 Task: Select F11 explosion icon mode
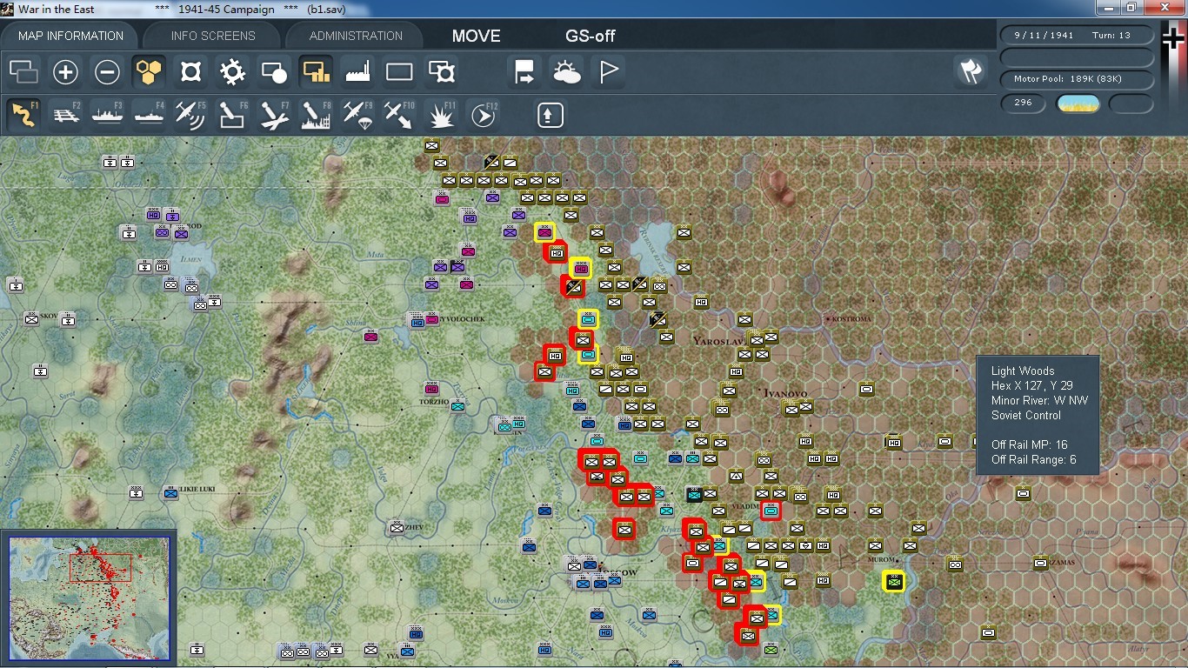tap(442, 115)
